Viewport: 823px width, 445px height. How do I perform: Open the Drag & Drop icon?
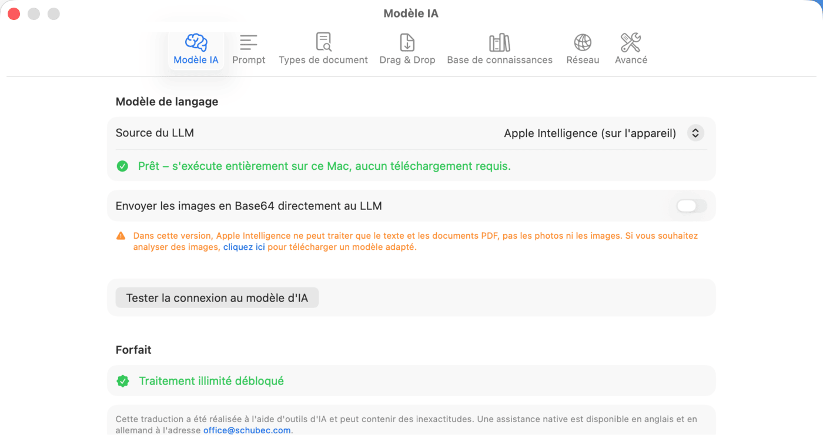(407, 42)
